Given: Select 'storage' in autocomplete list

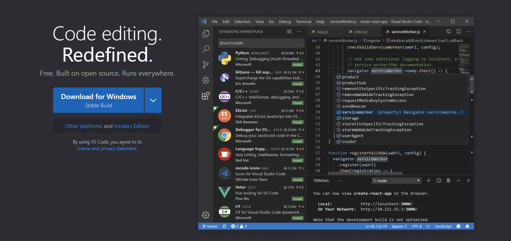Looking at the screenshot, I should tap(401, 118).
